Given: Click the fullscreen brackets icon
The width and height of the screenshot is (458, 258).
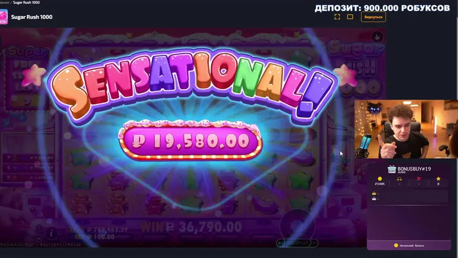Looking at the screenshot, I should click(337, 17).
